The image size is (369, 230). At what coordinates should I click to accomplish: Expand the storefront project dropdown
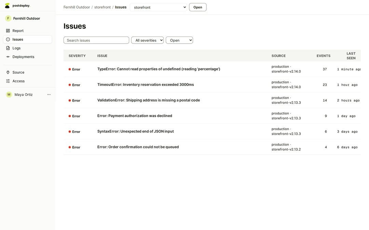click(159, 7)
